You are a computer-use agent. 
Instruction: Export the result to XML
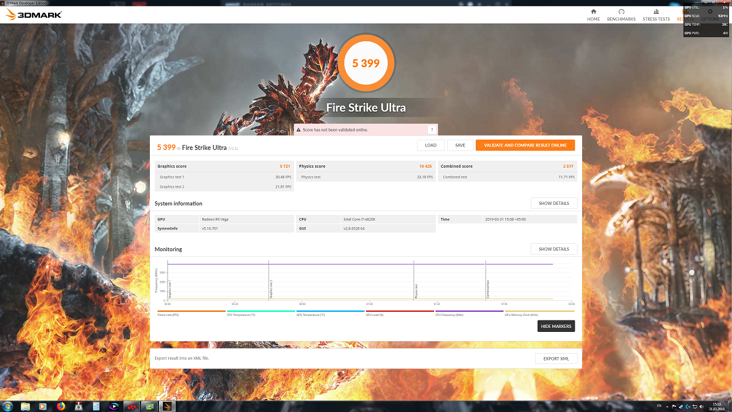(556, 358)
